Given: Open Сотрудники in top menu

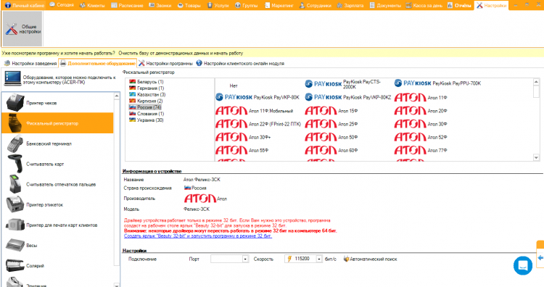Looking at the screenshot, I should tap(315, 6).
